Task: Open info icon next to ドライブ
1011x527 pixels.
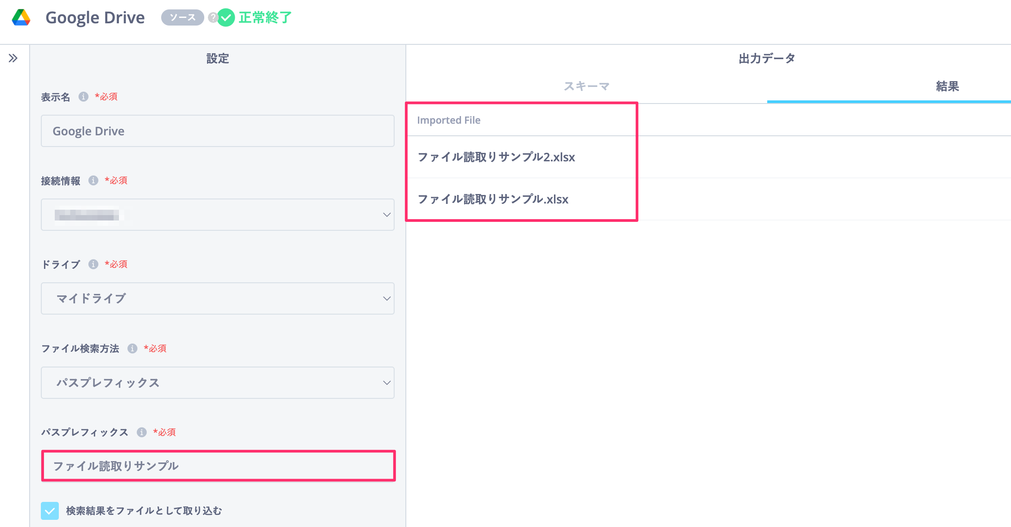Action: pos(93,264)
